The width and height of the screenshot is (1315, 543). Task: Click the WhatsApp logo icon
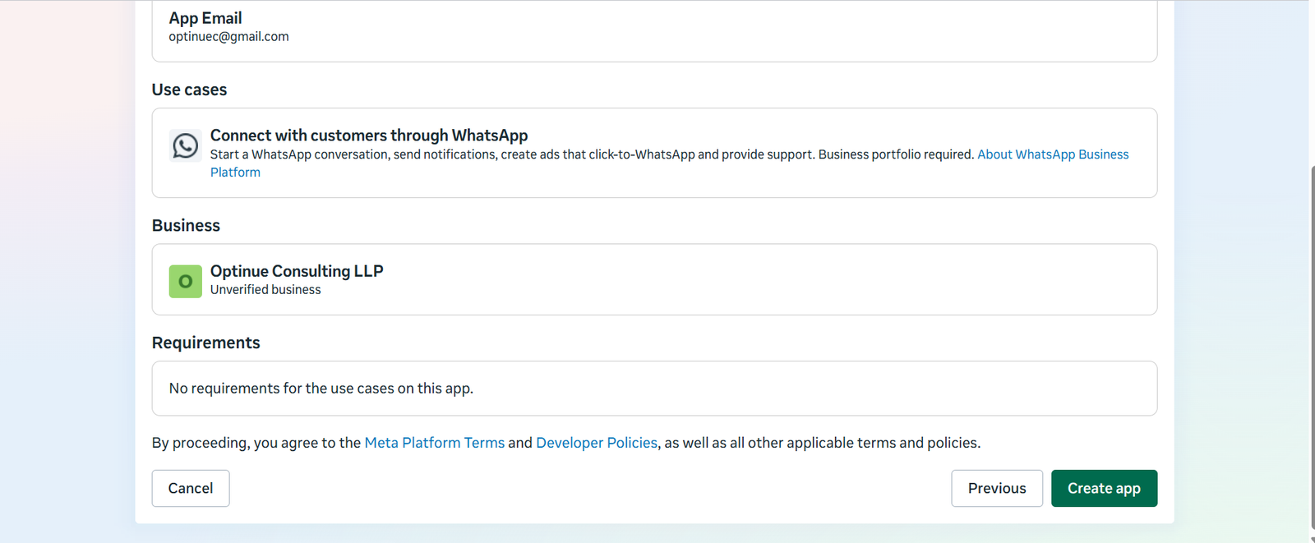point(185,146)
